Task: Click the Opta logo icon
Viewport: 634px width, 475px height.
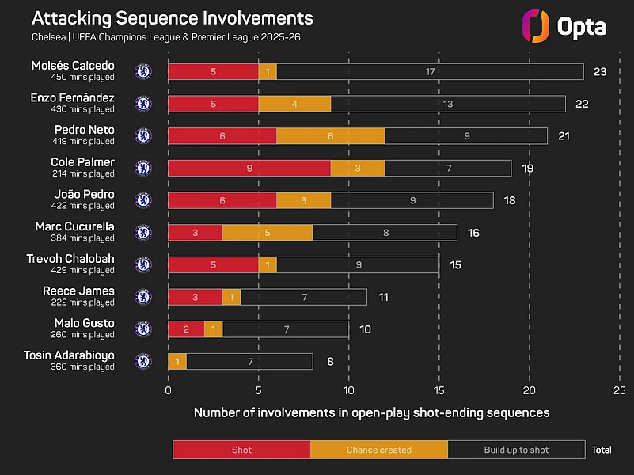Action: (x=536, y=25)
